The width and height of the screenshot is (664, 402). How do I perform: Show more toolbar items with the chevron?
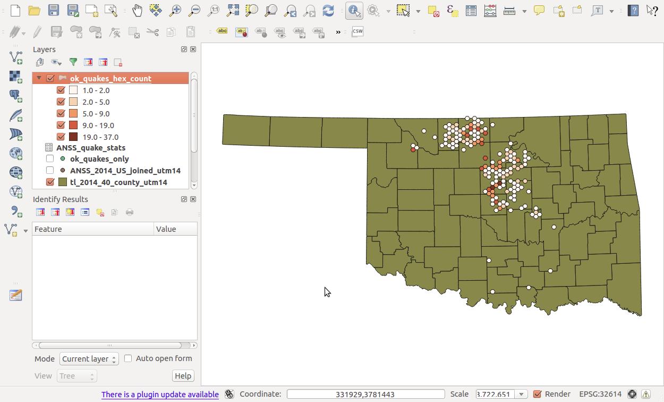click(x=338, y=32)
